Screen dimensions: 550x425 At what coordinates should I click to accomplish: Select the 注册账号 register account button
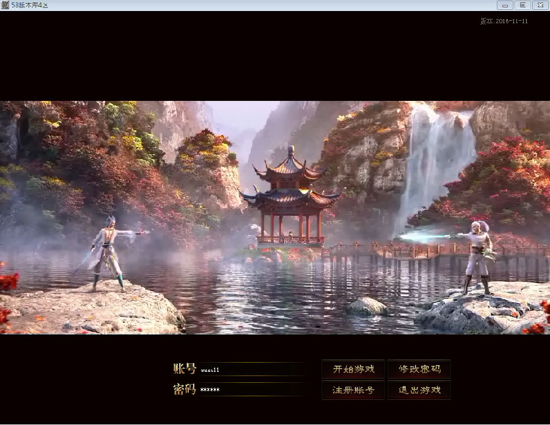[x=353, y=390]
